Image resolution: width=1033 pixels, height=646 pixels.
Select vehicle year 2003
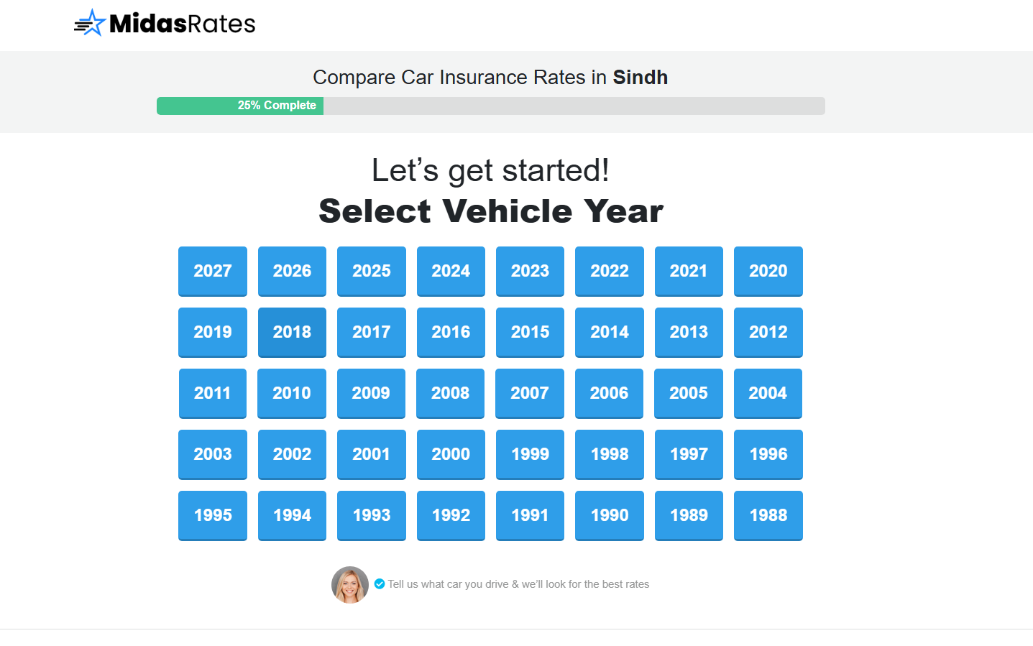tap(213, 454)
